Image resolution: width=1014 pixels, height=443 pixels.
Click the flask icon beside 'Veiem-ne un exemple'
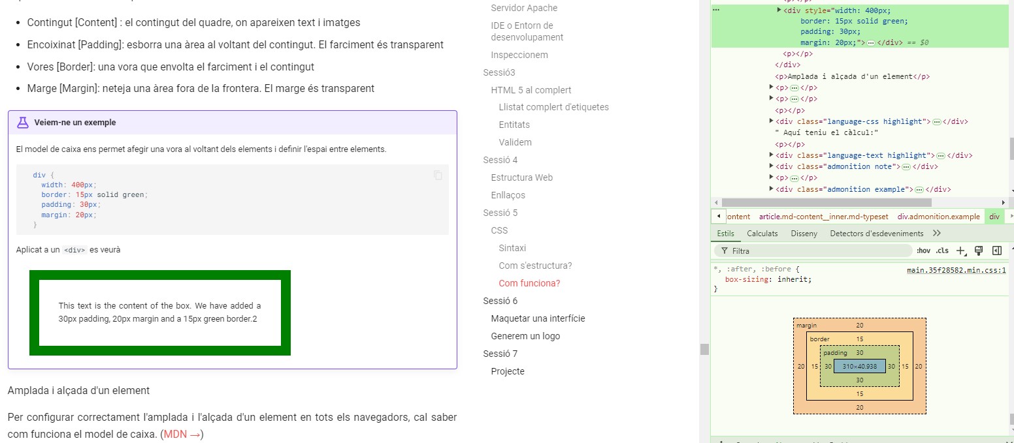coord(23,122)
